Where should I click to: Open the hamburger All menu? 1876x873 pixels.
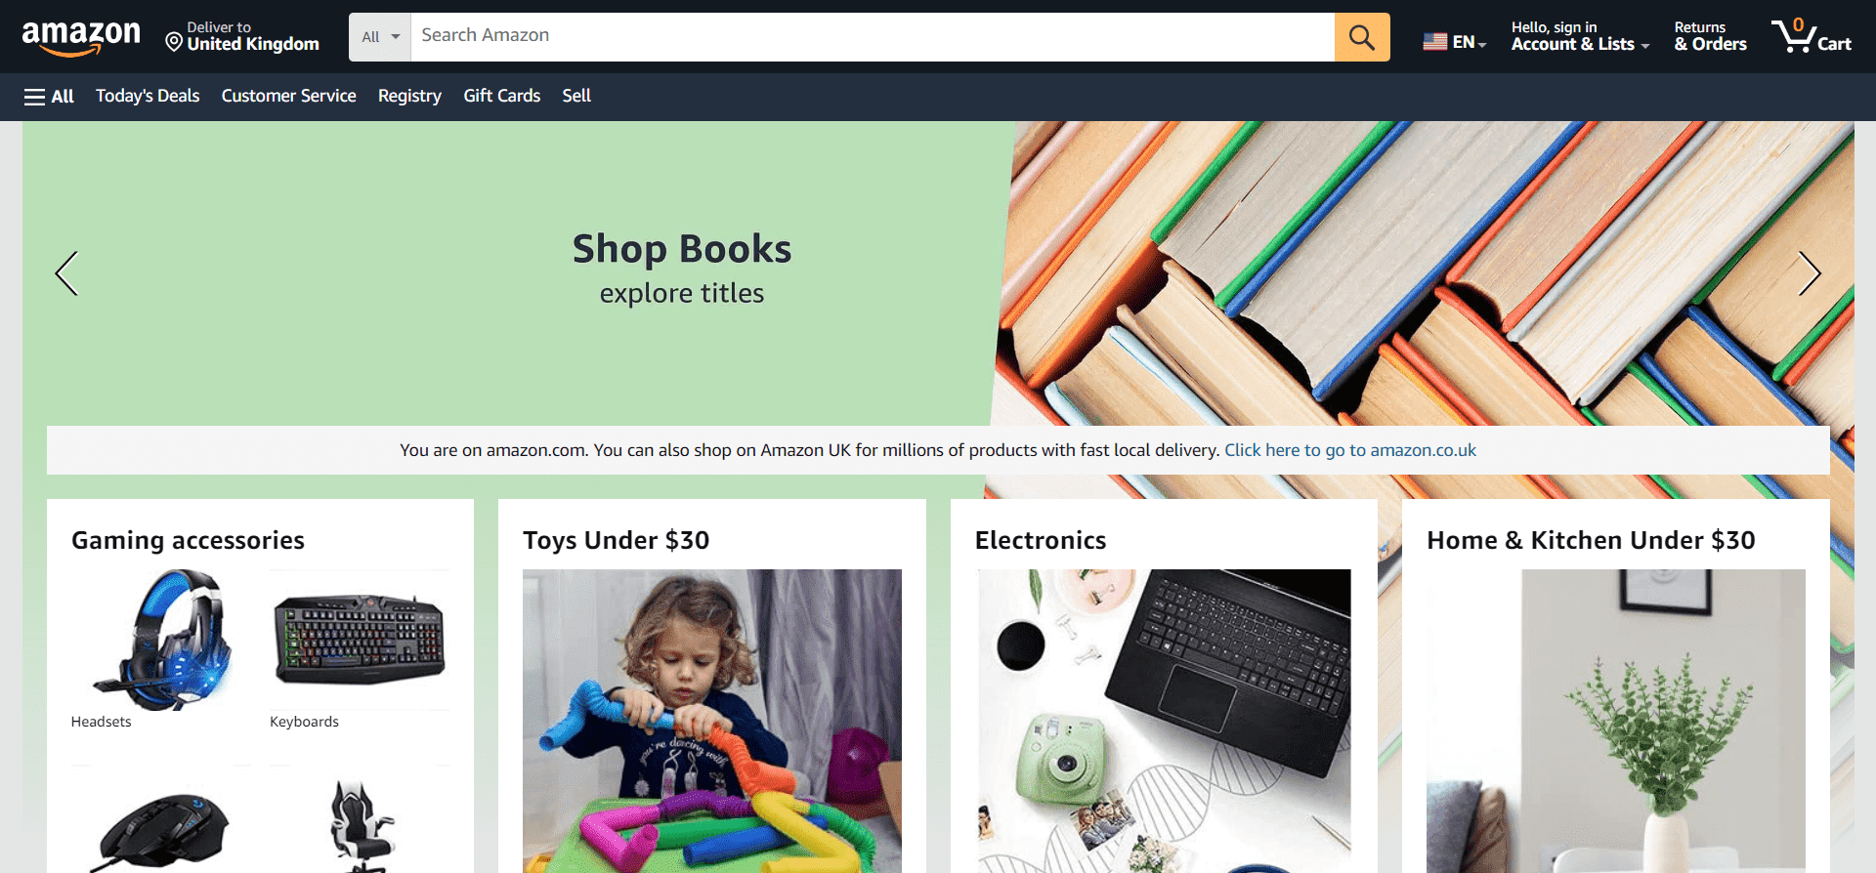click(x=49, y=97)
